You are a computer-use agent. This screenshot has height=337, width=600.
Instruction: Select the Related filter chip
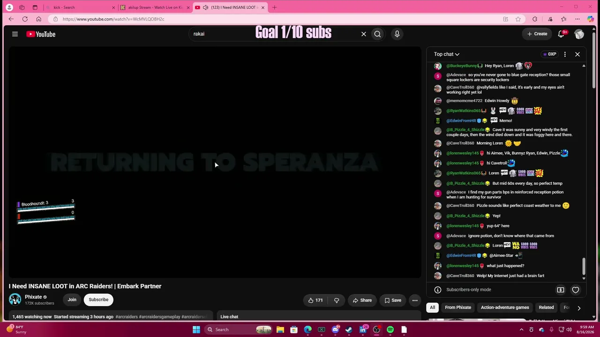point(546,308)
